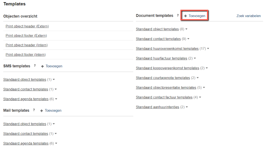The image size is (264, 148).
Task: Open Standaard contact factuur templates link
Action: (x=164, y=97)
